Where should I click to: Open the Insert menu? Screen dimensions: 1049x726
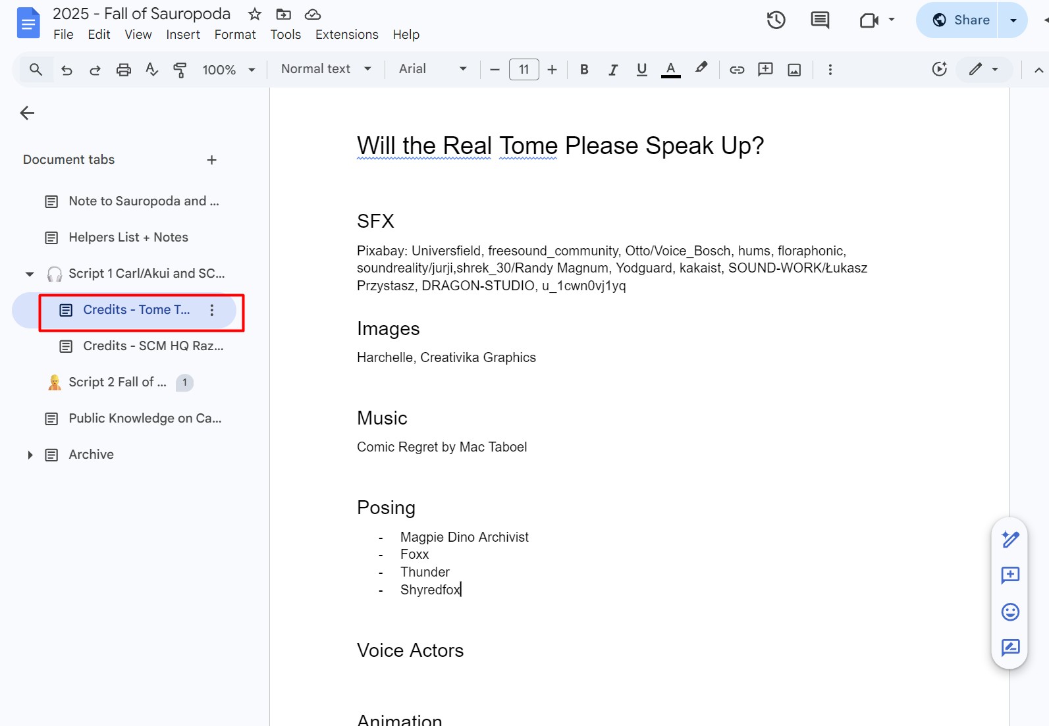182,34
